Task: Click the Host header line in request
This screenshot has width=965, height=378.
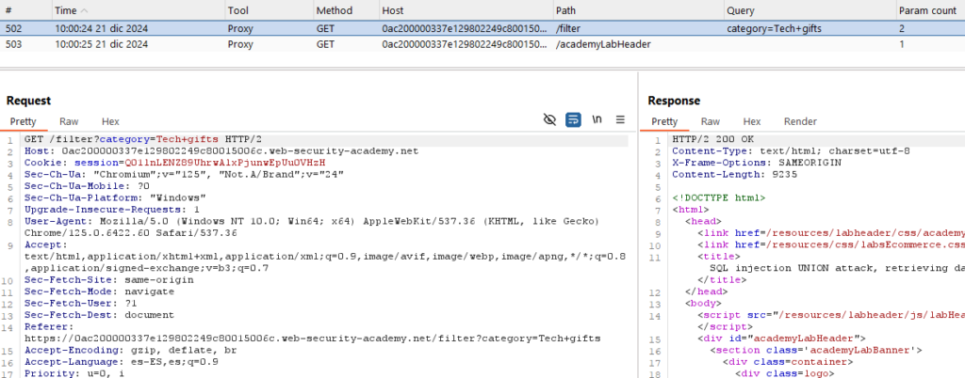Action: [x=221, y=151]
